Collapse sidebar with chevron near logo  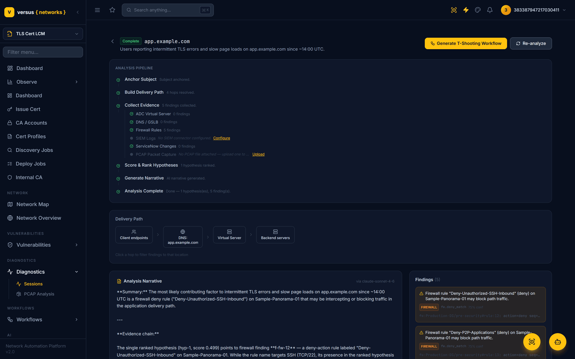tap(78, 12)
